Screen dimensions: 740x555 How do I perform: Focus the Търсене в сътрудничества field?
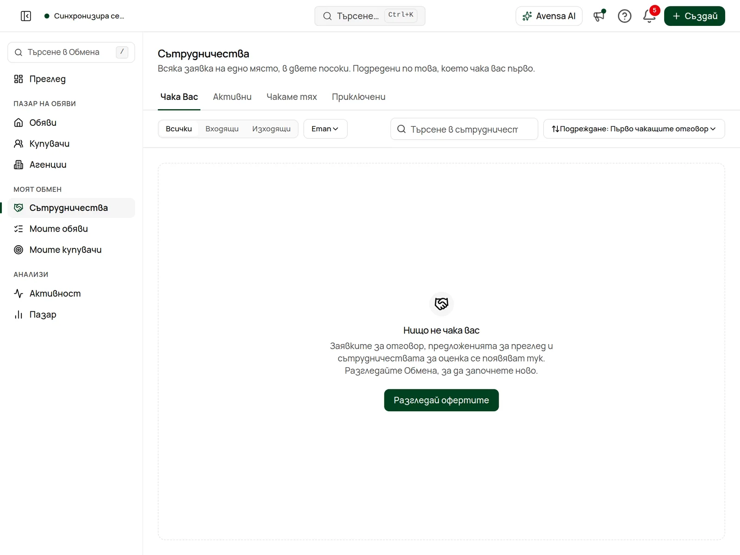pyautogui.click(x=464, y=129)
